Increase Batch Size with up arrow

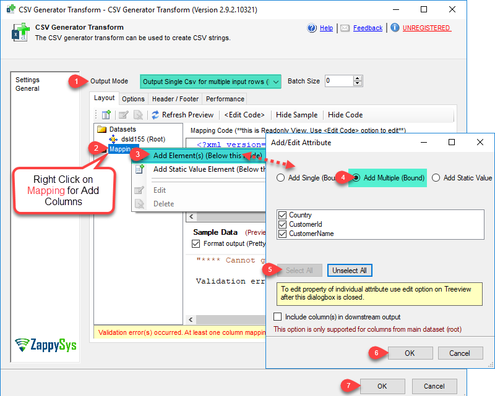358,78
